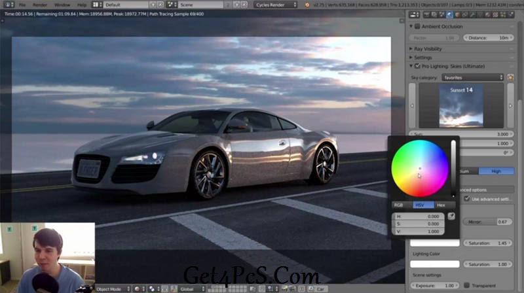The width and height of the screenshot is (524, 293).
Task: Enable the Transparent checkbox
Action: pos(467,285)
